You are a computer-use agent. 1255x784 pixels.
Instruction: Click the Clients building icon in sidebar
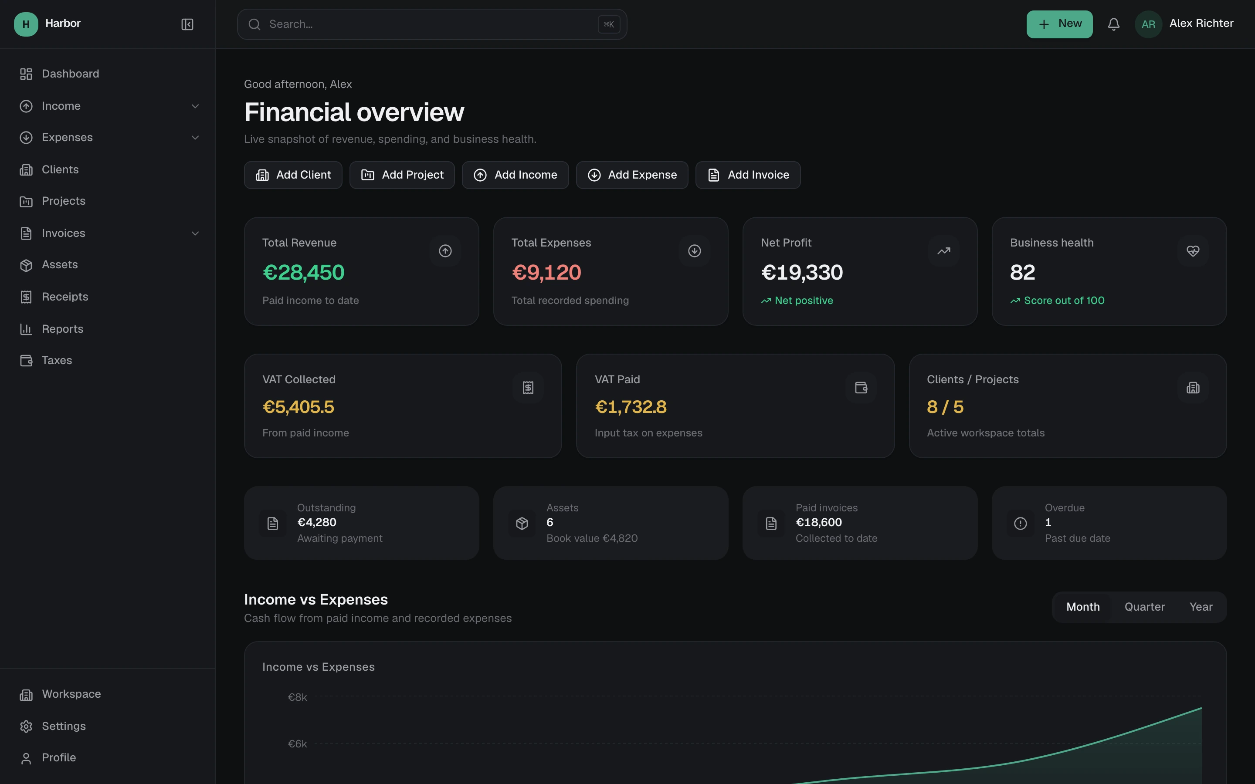[x=26, y=169]
